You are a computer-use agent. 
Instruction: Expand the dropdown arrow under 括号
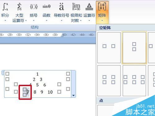click(34, 20)
